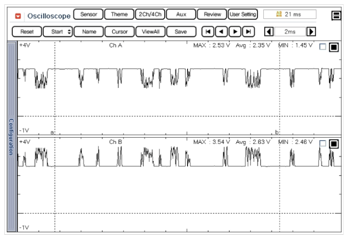348x239 pixels.
Task: Switch with the 2Ch/4Ch button
Action: 150,14
